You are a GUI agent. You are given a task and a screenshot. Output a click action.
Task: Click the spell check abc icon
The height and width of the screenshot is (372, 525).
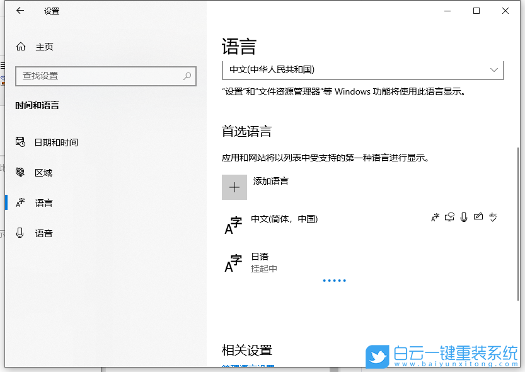(493, 217)
